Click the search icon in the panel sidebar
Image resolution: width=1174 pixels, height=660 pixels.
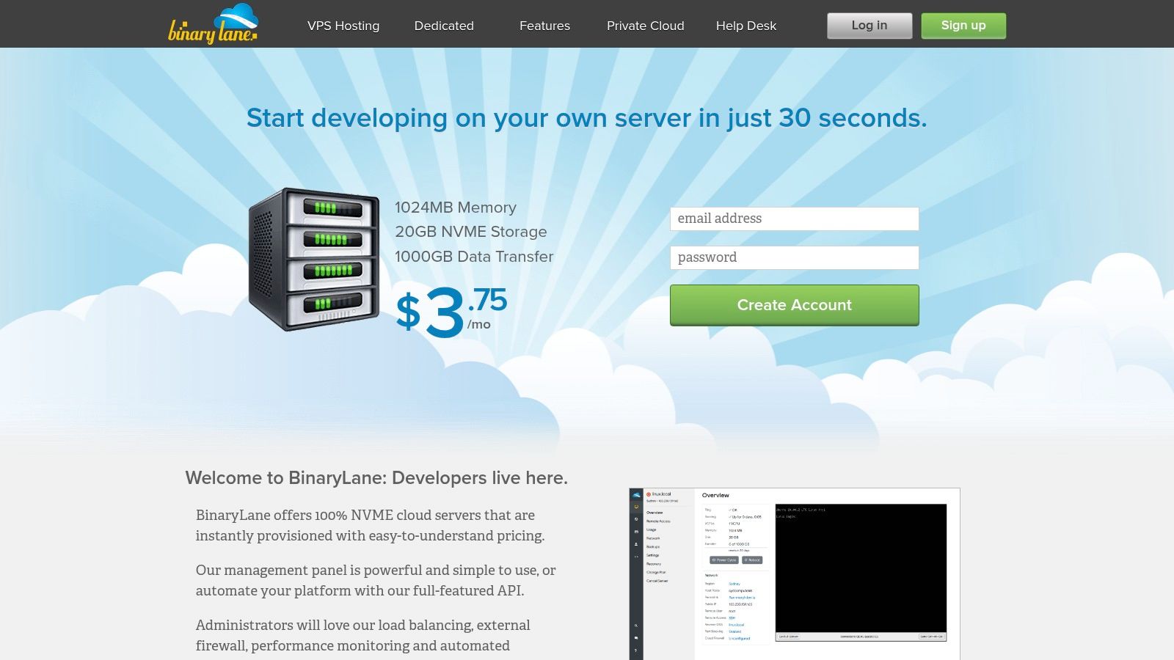[635, 625]
